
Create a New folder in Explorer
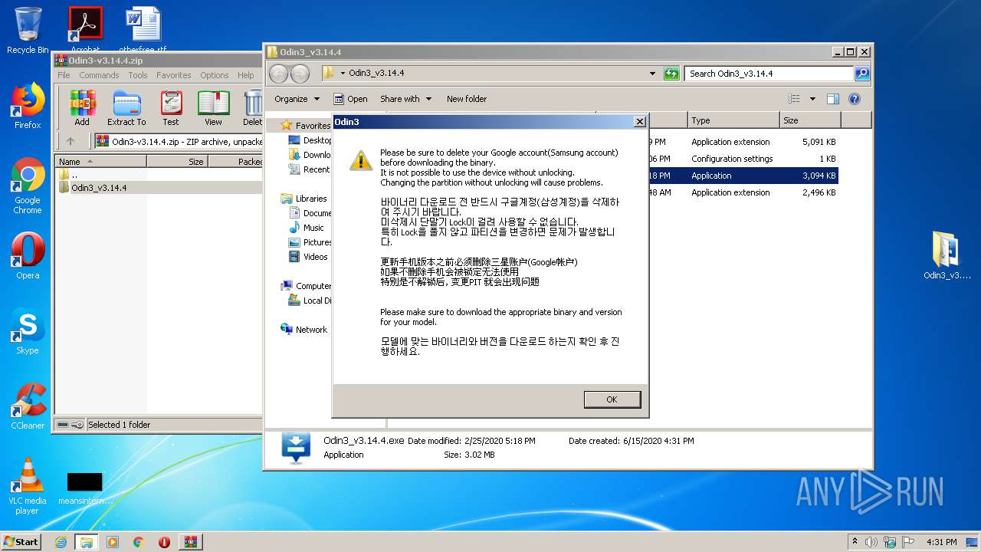click(x=467, y=99)
